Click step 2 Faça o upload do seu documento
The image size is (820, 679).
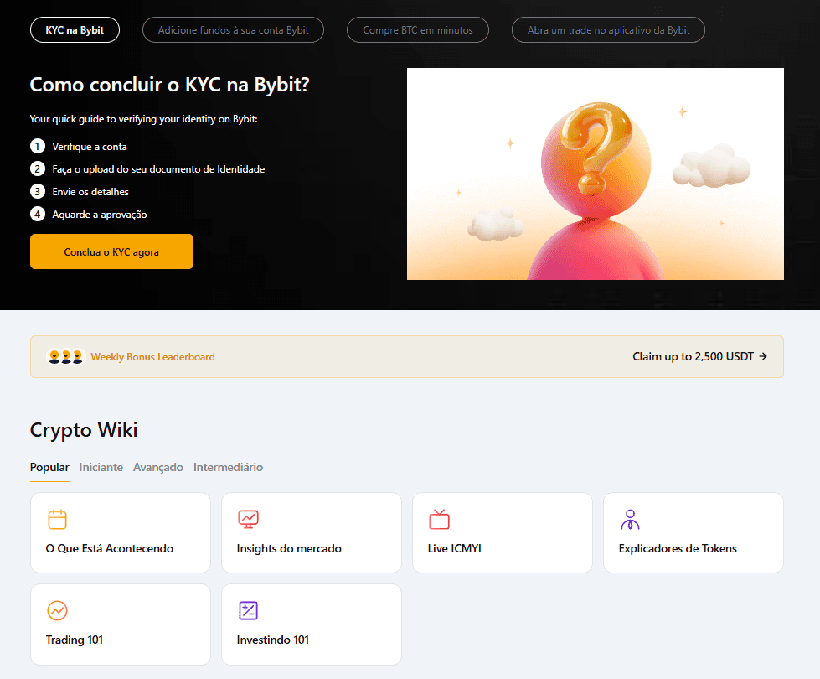point(147,169)
